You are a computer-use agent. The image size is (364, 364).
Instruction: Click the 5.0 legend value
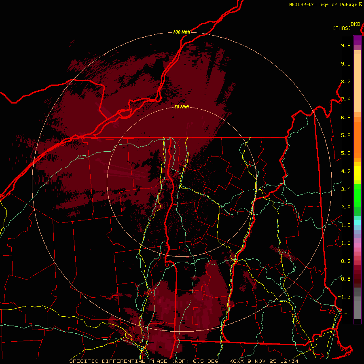pyautogui.click(x=346, y=153)
